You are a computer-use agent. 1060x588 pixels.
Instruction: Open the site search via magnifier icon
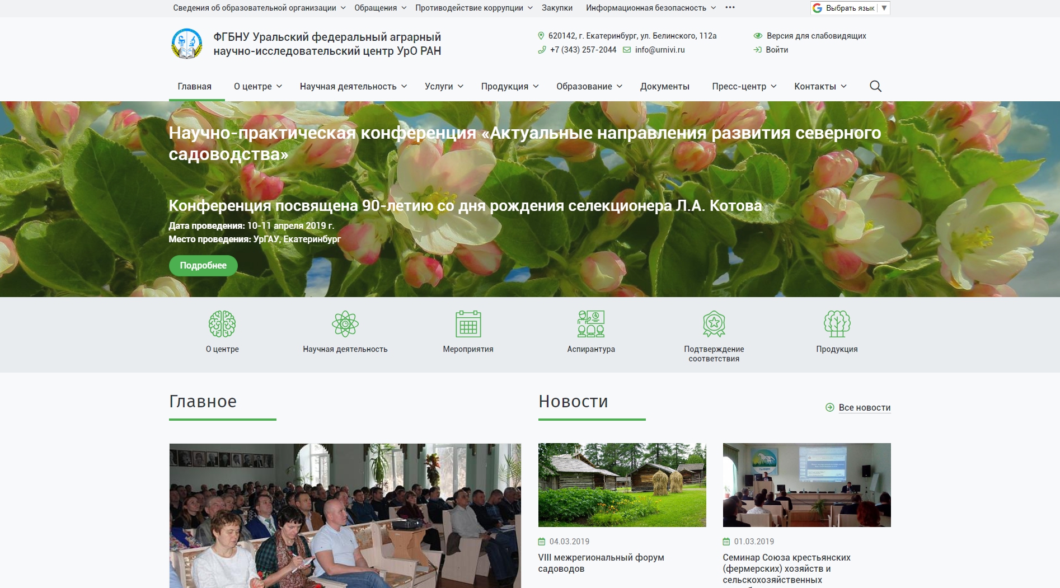[876, 86]
